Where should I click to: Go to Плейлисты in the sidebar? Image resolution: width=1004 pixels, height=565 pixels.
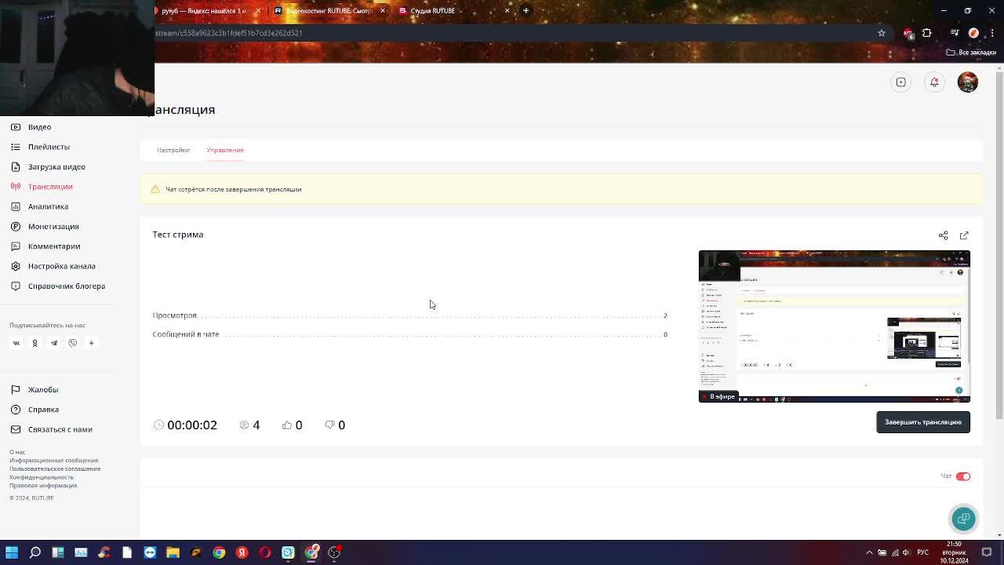[40, 147]
